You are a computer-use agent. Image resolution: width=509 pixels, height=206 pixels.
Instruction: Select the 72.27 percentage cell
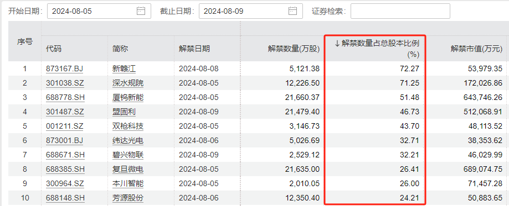point(410,68)
